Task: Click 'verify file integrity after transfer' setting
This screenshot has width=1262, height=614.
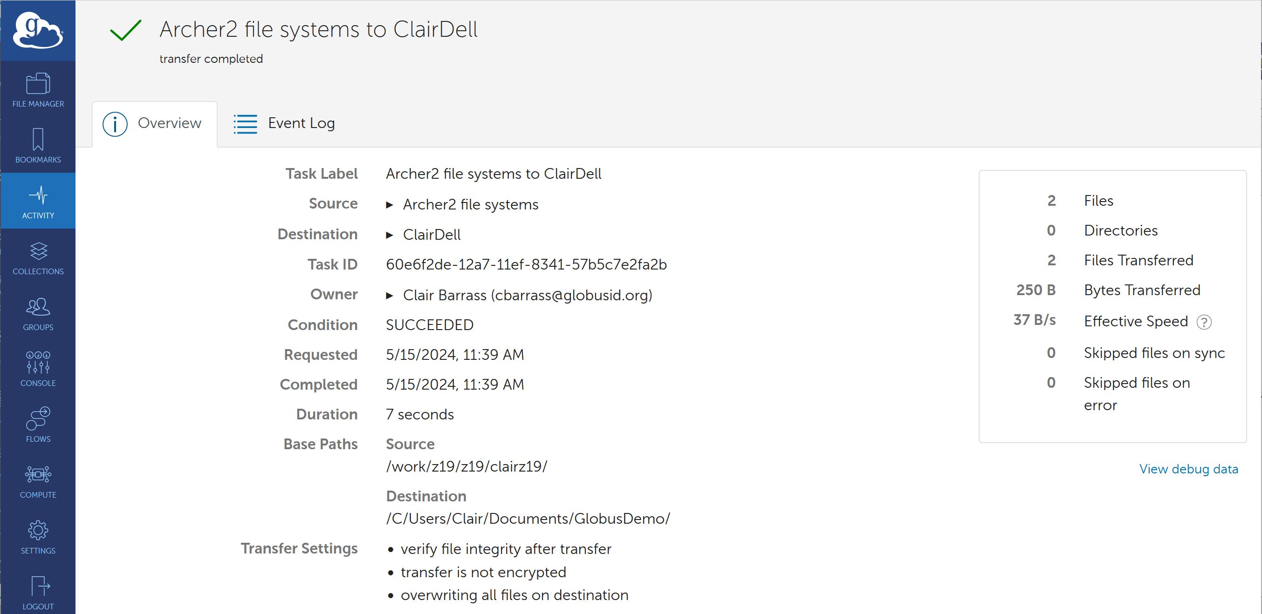Action: [506, 549]
